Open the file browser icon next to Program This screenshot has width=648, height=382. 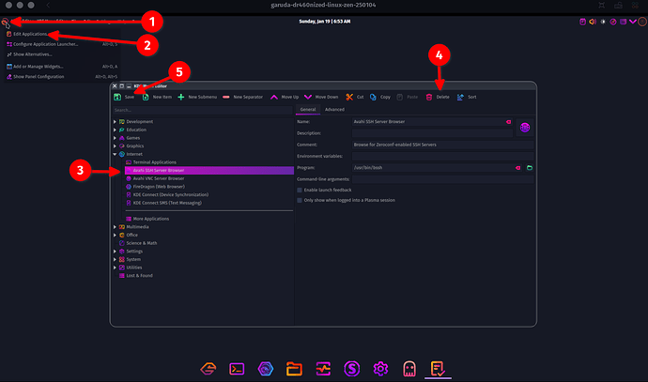click(x=530, y=168)
